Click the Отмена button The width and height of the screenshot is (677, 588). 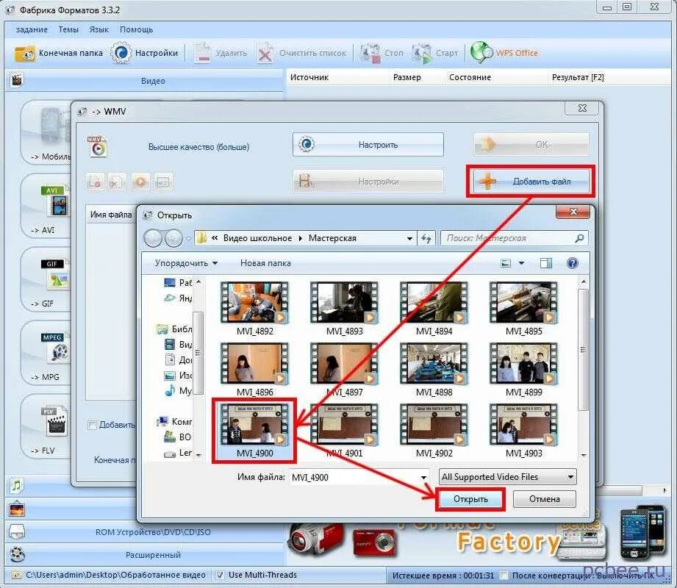(545, 499)
